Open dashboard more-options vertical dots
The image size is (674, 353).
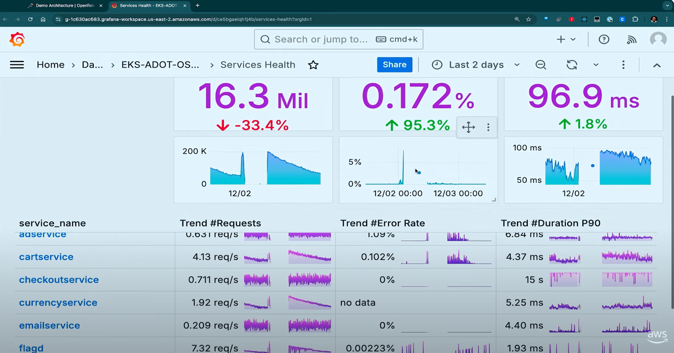[x=623, y=65]
